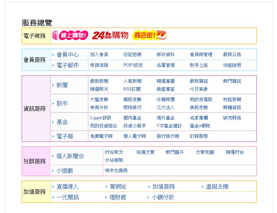Open 基金e學院 link
The height and width of the screenshot is (213, 277).
(x=200, y=126)
